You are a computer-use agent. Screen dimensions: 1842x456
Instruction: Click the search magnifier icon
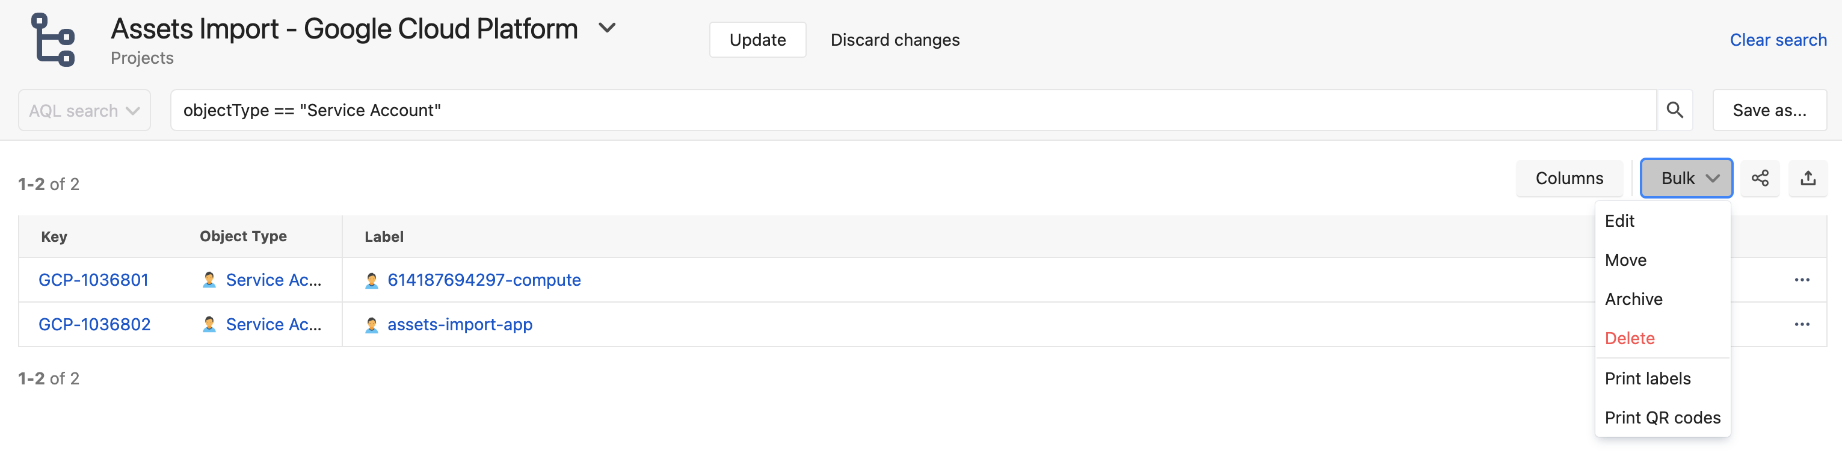point(1674,110)
